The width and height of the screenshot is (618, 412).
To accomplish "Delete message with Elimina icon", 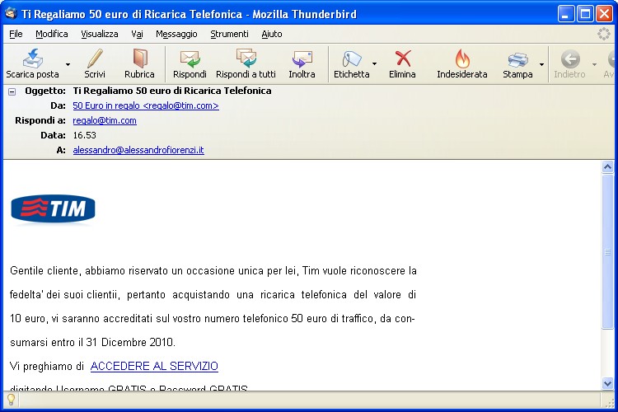I will point(402,59).
